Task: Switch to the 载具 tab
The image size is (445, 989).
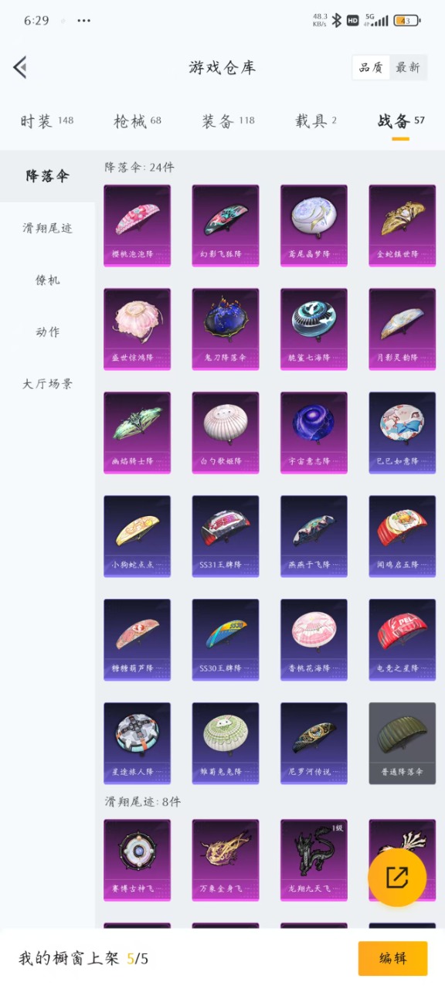Action: coord(316,121)
